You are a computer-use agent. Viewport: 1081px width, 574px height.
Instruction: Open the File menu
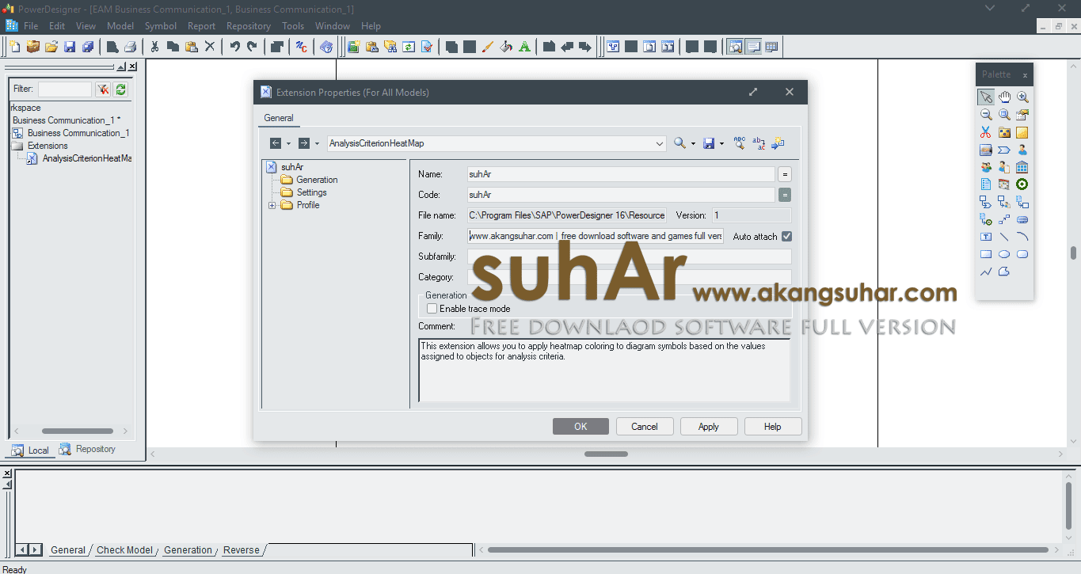coord(31,26)
